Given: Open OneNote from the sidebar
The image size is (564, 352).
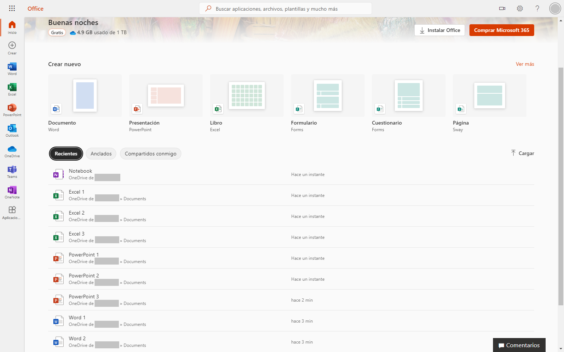Looking at the screenshot, I should [12, 192].
